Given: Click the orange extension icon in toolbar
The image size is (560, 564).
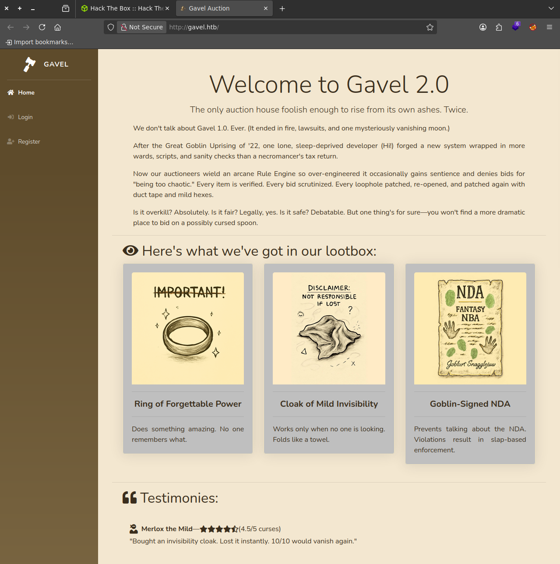Looking at the screenshot, I should [533, 27].
